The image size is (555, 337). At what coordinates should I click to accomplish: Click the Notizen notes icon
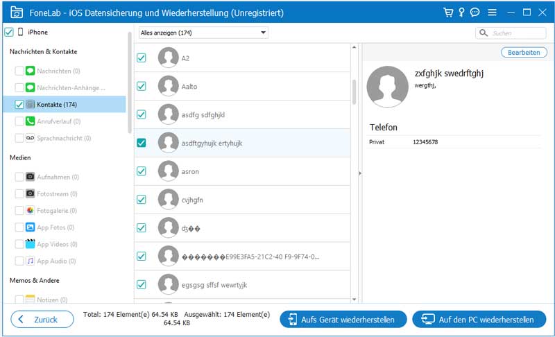tap(30, 299)
